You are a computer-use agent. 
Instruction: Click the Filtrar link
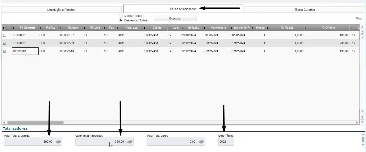[x=359, y=19]
